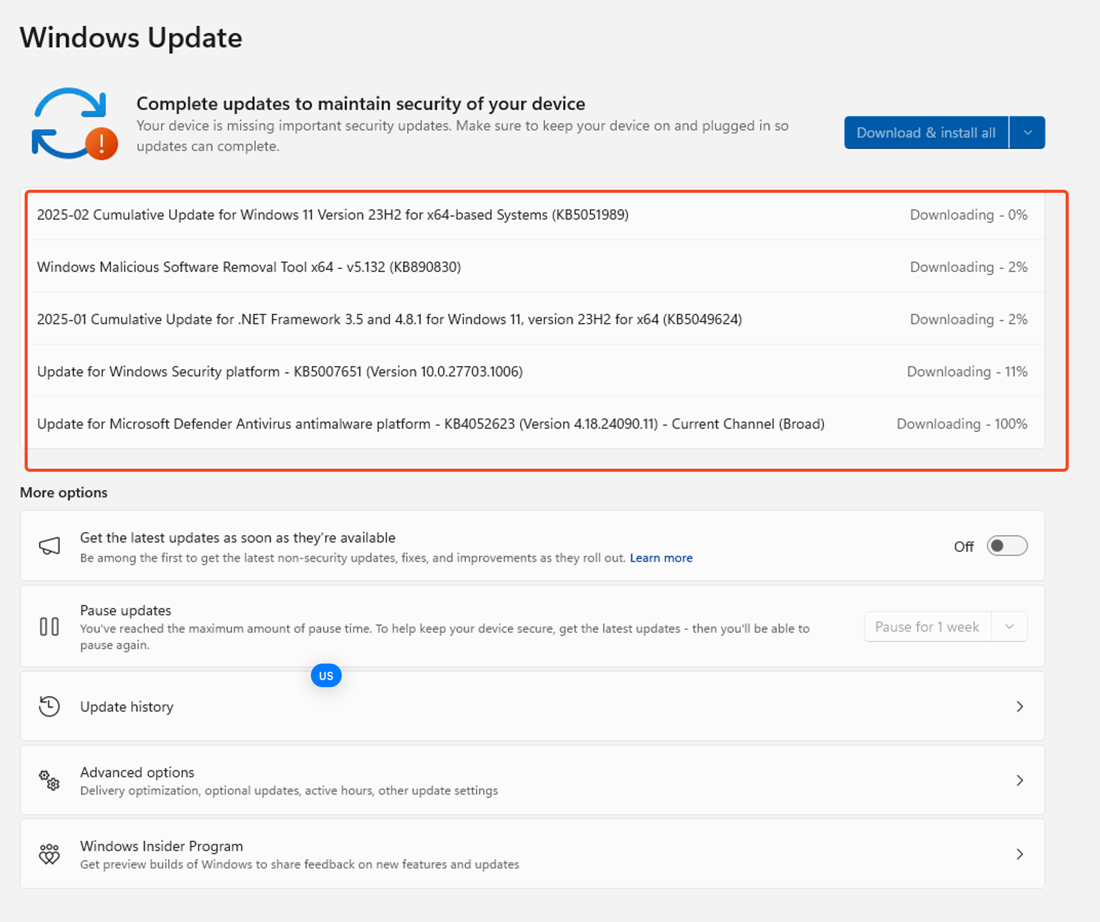Click the Advanced options gears icon

tap(50, 780)
